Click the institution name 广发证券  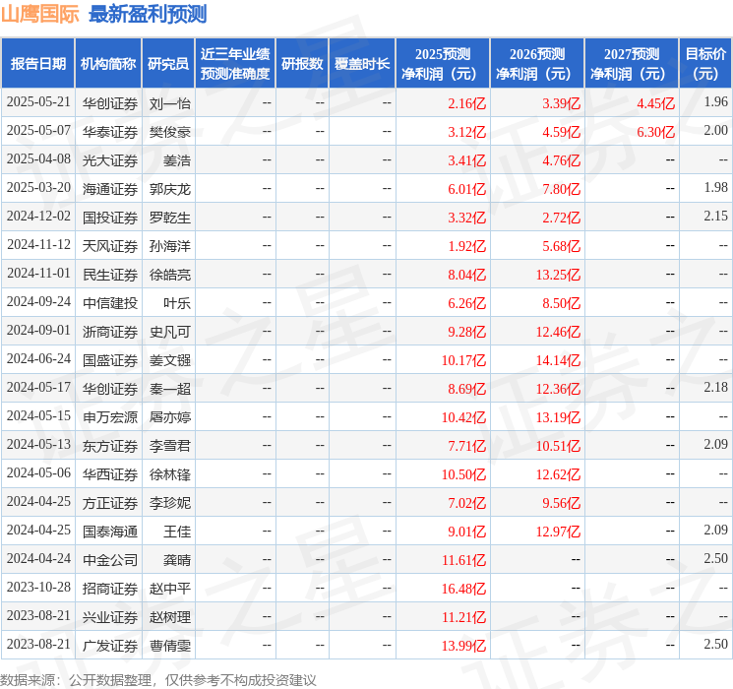[110, 646]
